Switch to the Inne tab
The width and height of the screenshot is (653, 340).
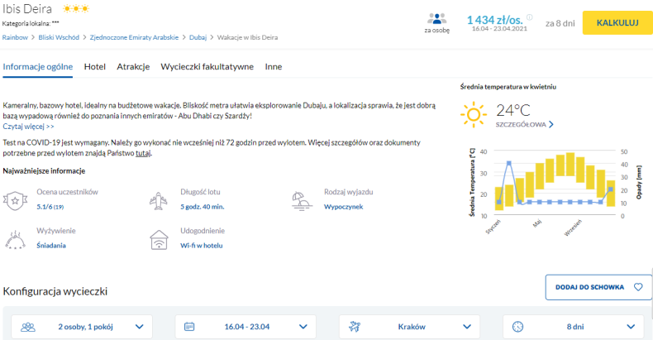coord(274,67)
